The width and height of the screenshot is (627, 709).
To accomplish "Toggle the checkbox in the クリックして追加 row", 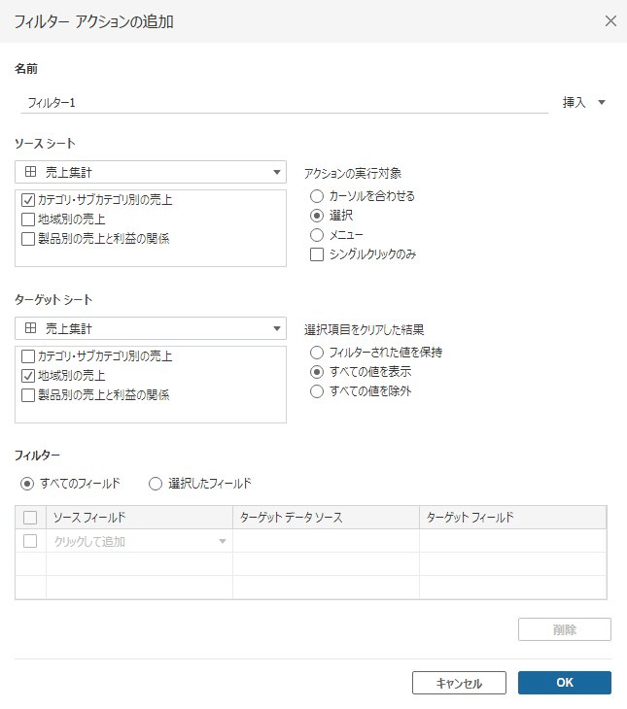I will point(30,541).
